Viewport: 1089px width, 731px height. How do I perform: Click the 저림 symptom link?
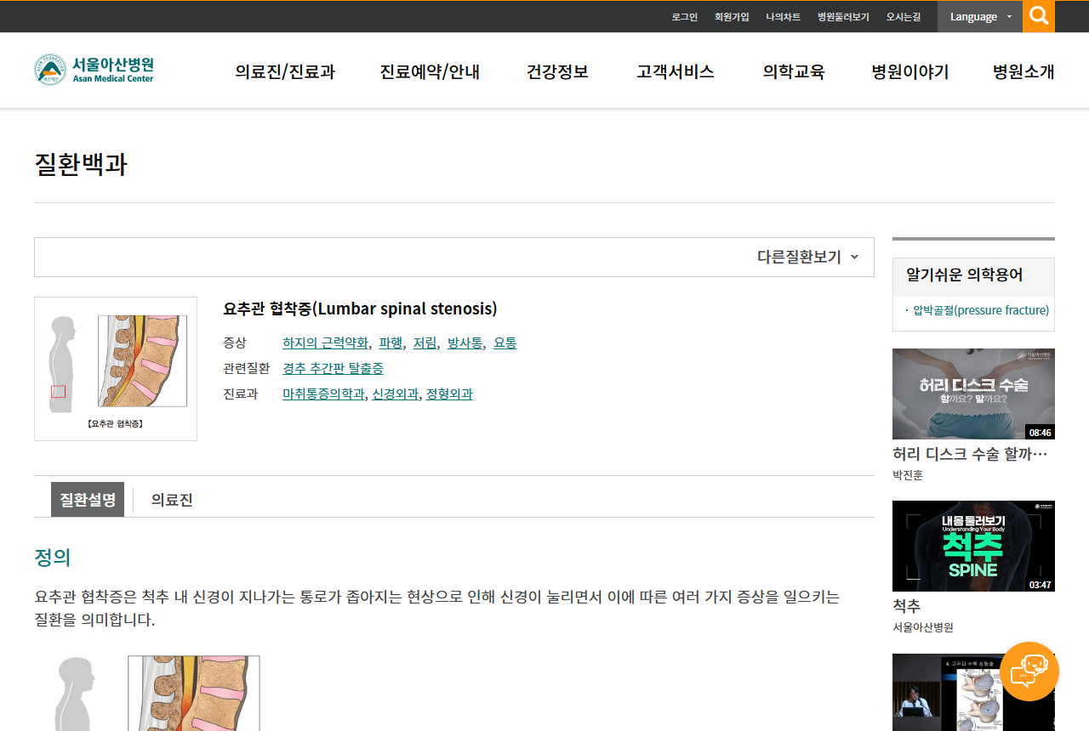coord(425,343)
